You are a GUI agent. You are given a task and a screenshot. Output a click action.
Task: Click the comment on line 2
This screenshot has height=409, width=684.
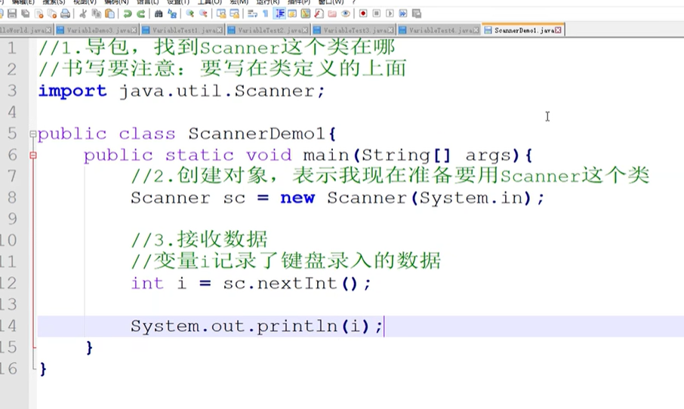tap(222, 69)
